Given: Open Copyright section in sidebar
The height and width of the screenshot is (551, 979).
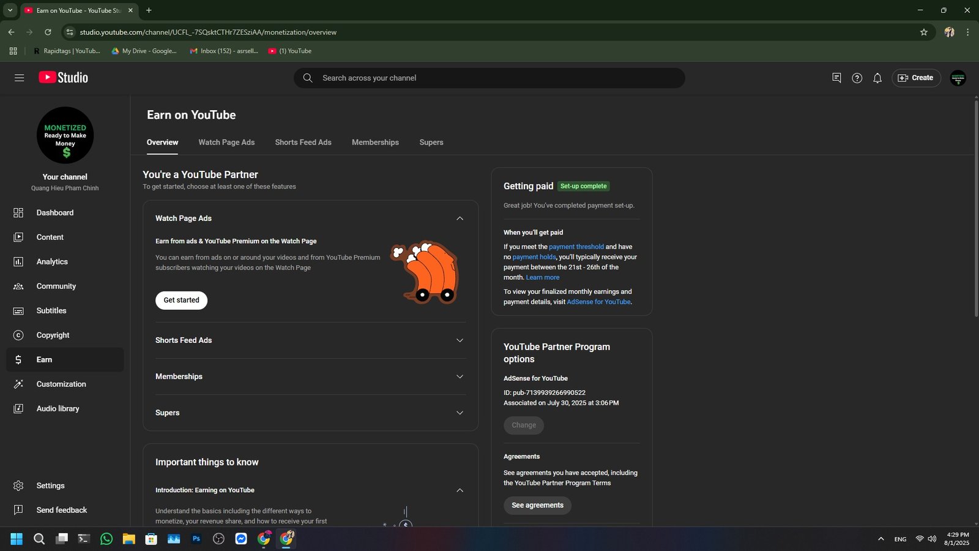Looking at the screenshot, I should 65,335.
